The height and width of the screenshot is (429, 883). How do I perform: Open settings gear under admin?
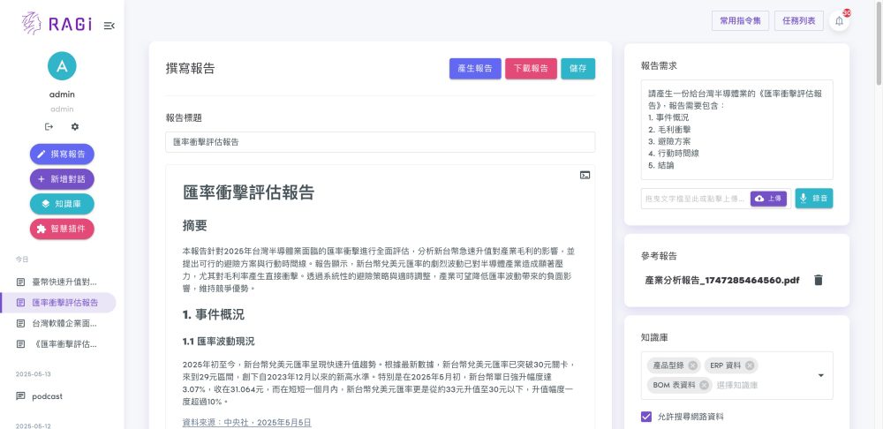[x=75, y=127]
